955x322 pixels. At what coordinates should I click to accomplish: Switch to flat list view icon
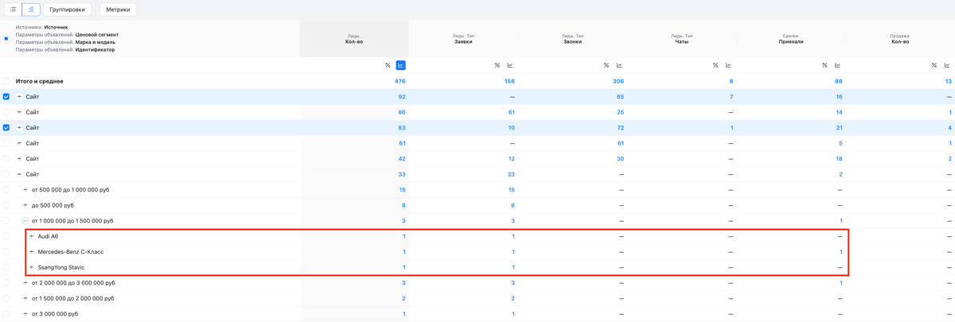point(13,10)
